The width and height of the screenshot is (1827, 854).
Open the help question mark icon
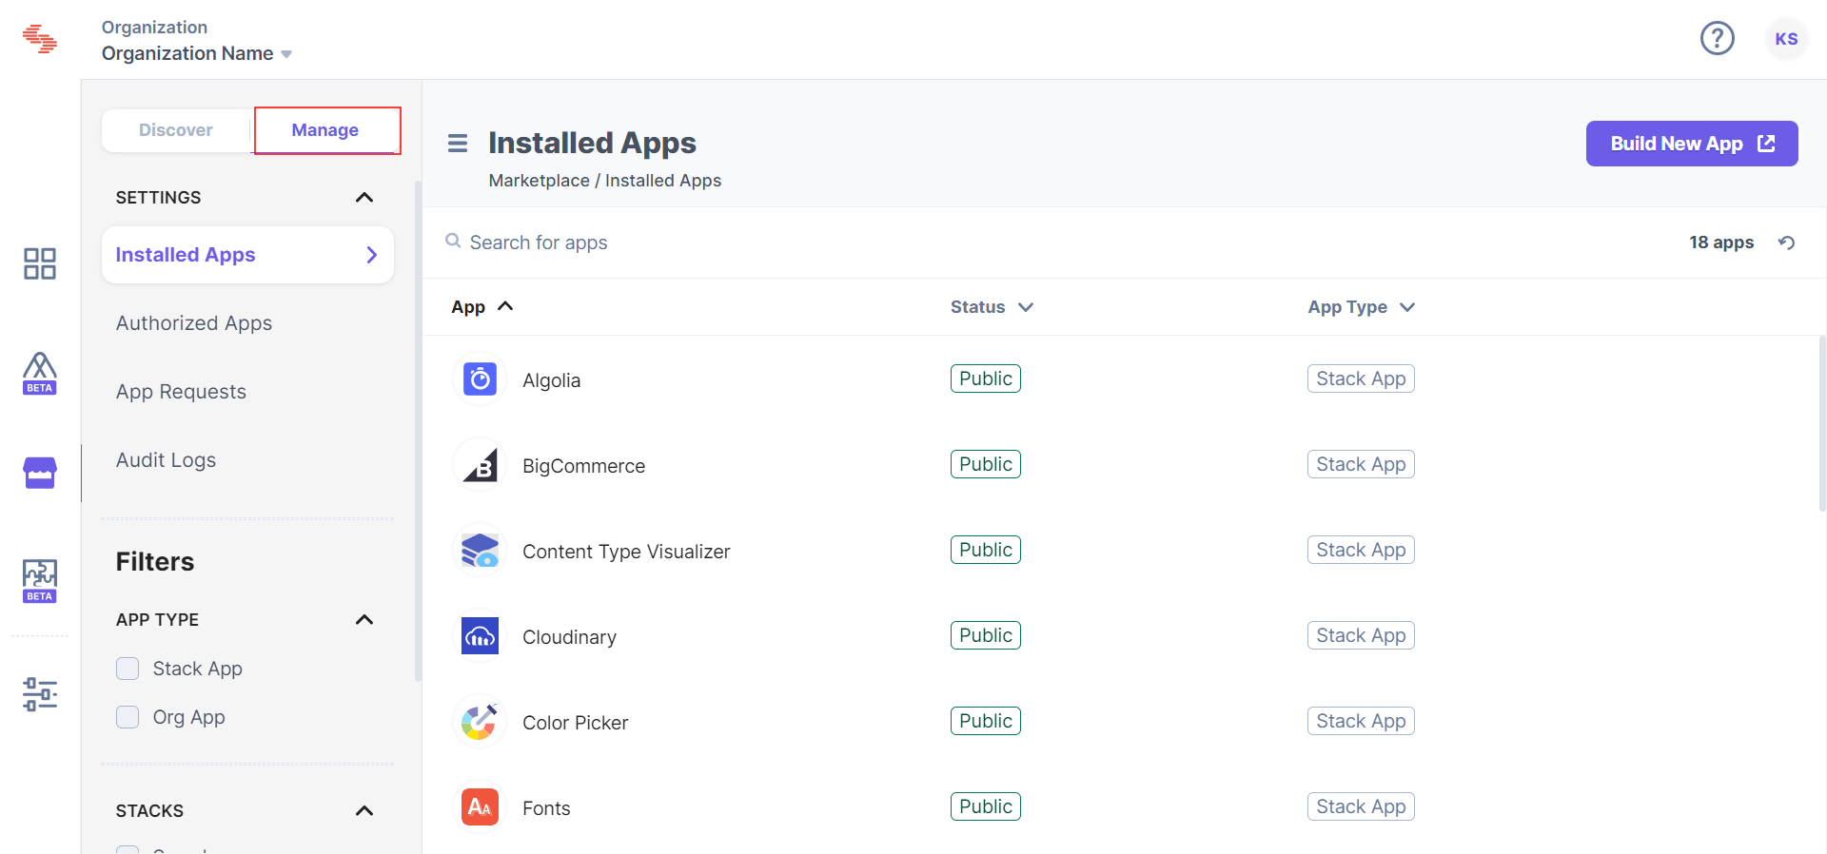(x=1718, y=39)
